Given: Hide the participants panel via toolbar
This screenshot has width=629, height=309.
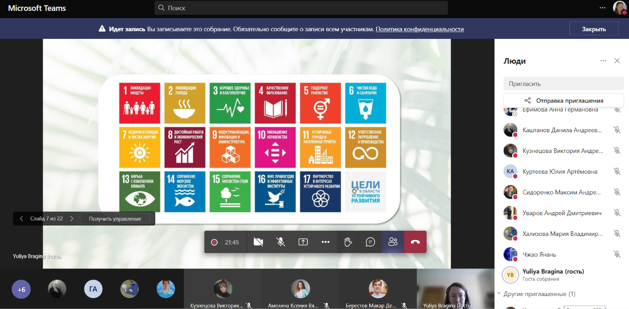Looking at the screenshot, I should click(x=393, y=242).
